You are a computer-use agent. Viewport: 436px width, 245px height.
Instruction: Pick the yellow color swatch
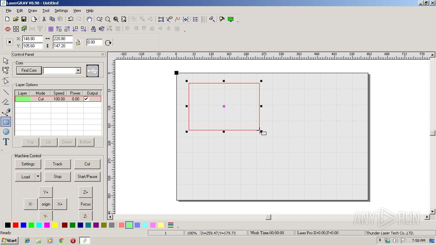point(55,225)
